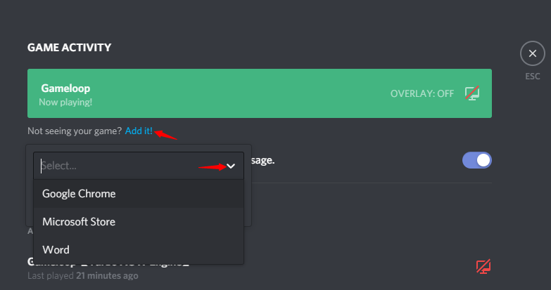Click the red overlay-disabled icon for the previously played game
This screenshot has width=551, height=290.
(x=483, y=267)
